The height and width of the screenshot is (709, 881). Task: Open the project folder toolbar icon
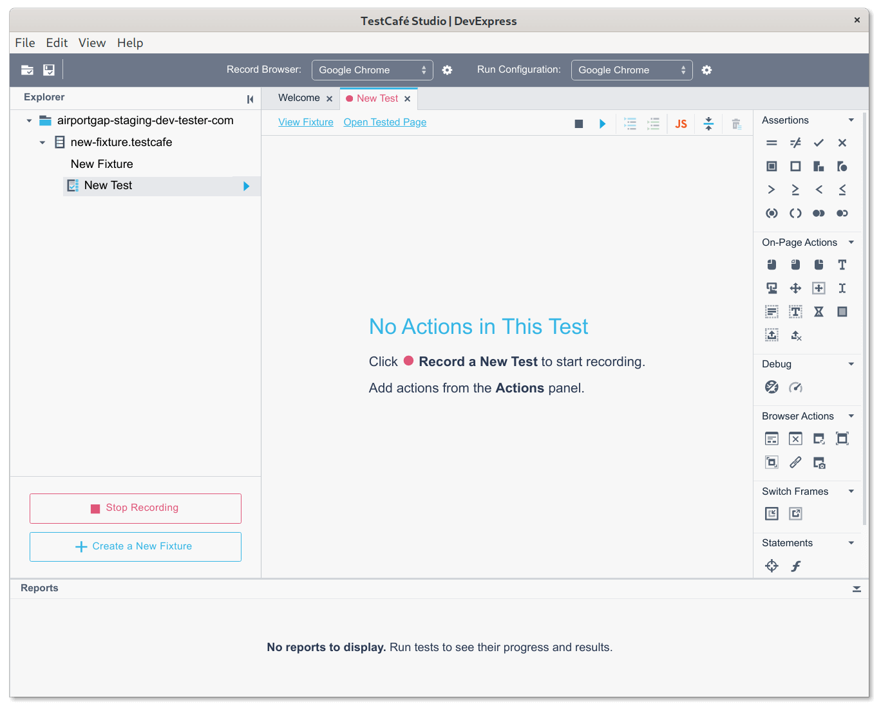(27, 70)
